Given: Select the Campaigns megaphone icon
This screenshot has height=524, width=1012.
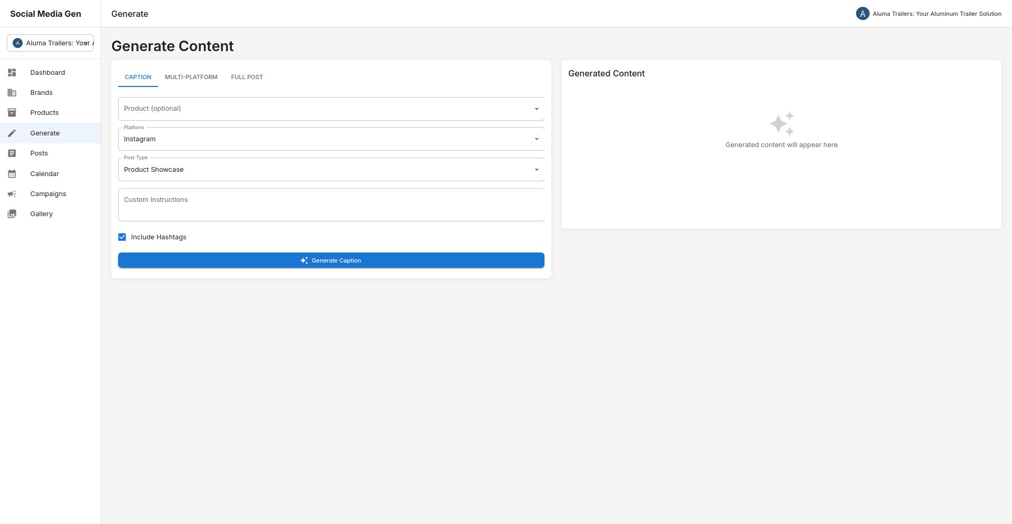Looking at the screenshot, I should tap(12, 193).
